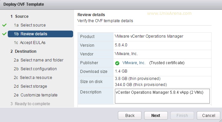Screen dimensions: 222x122
Task: Open the VMware, Inc. publisher certificate link
Action: (134, 63)
